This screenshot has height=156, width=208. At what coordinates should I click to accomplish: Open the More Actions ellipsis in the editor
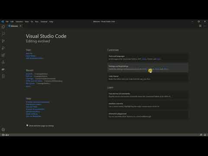[x=205, y=26]
